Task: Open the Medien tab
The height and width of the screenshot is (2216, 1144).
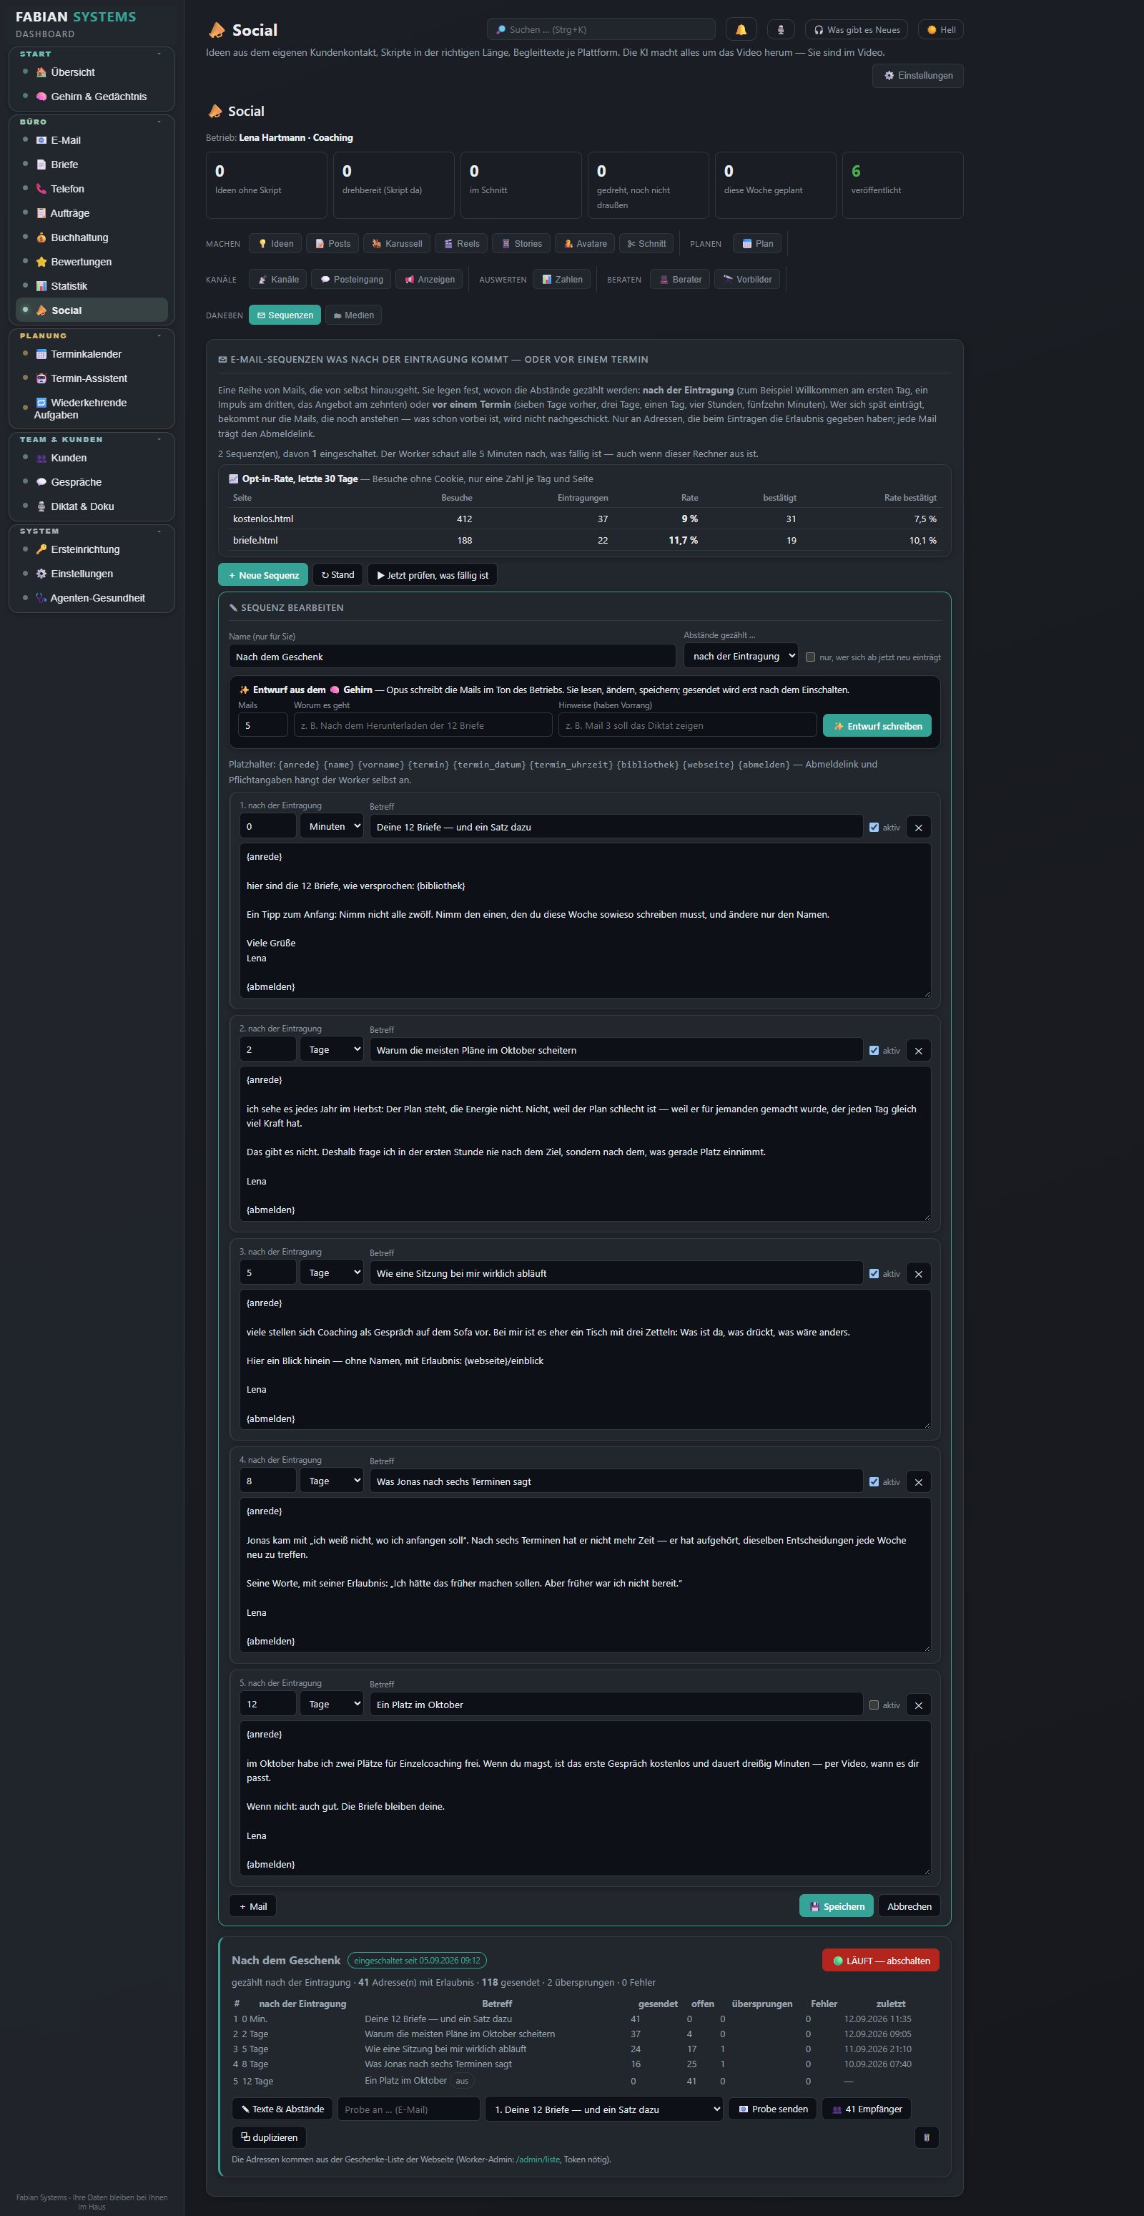Action: (x=353, y=315)
